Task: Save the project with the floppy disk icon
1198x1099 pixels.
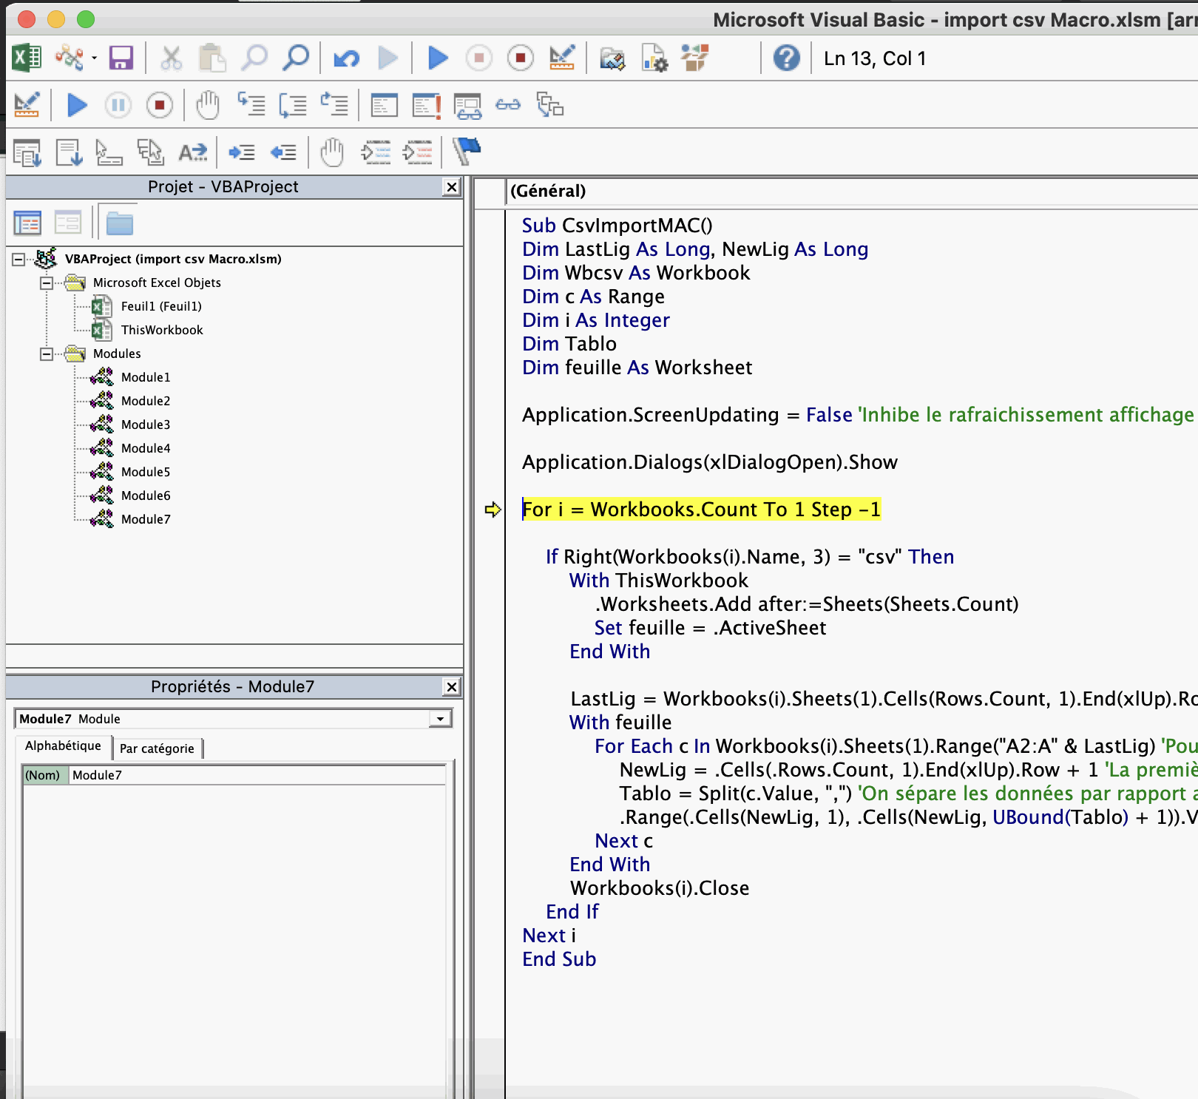Action: [121, 58]
